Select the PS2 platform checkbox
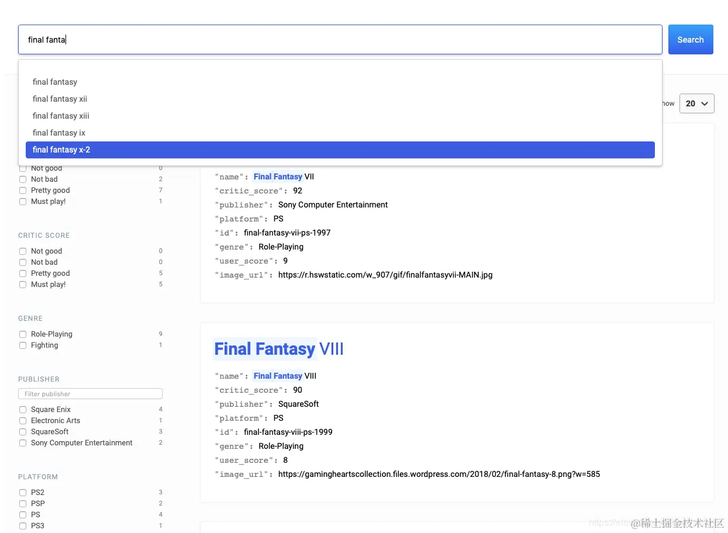The width and height of the screenshot is (728, 533). [23, 493]
